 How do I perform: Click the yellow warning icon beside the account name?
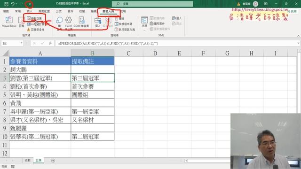238,4
